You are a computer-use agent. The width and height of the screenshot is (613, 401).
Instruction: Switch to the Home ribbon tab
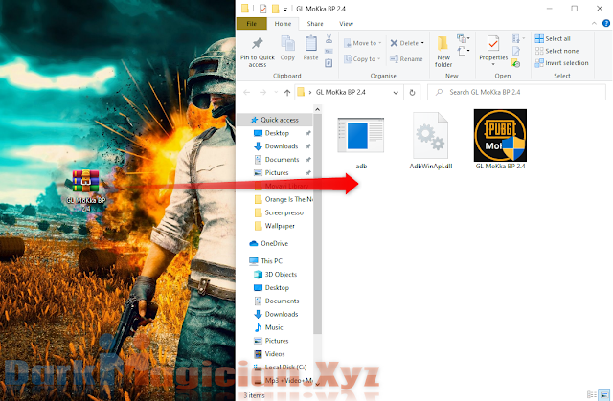pos(283,24)
